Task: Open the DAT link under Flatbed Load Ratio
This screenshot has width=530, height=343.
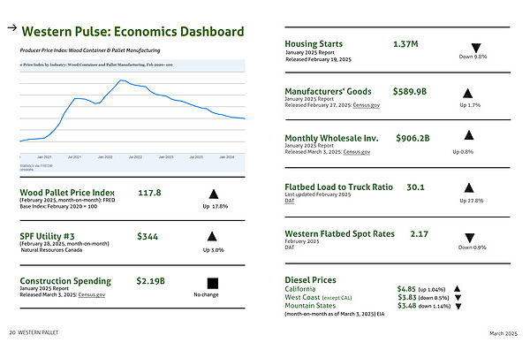Action: pyautogui.click(x=290, y=201)
